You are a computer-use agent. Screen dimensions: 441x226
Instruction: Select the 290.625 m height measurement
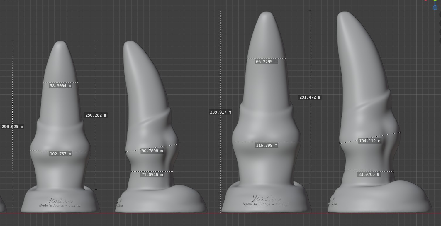pyautogui.click(x=13, y=127)
